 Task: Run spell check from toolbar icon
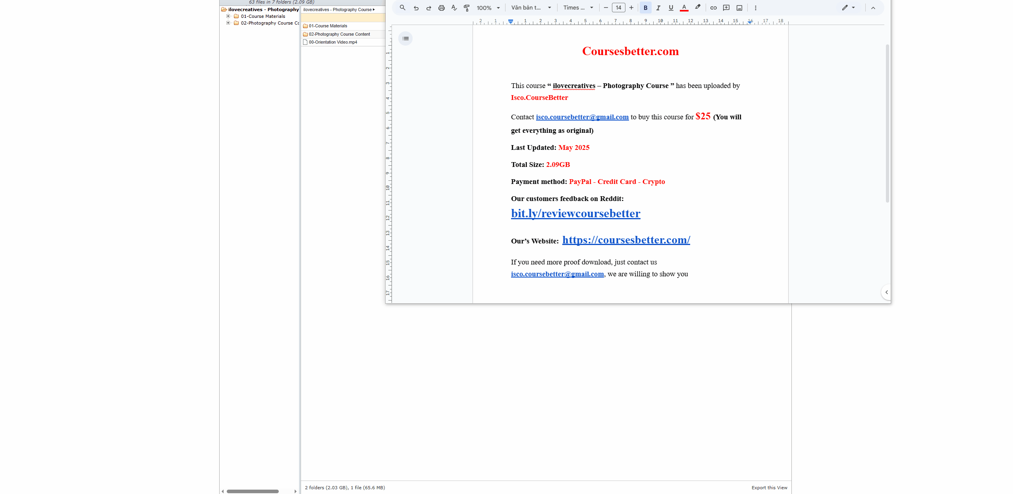(x=454, y=8)
